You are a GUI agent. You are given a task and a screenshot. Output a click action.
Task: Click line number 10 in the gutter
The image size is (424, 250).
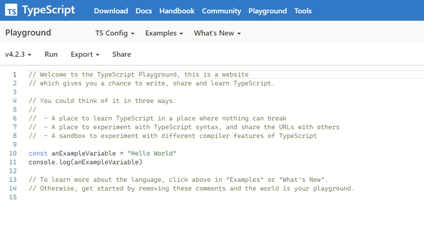point(13,153)
